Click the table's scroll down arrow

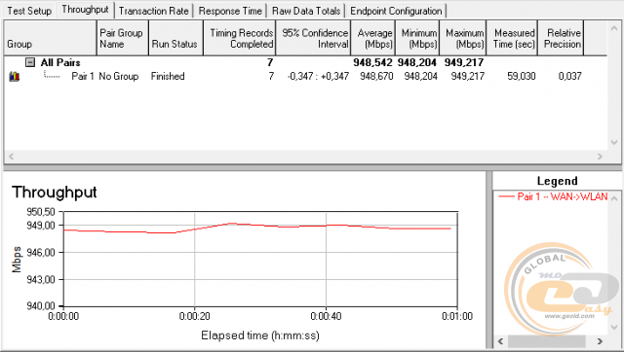click(614, 142)
